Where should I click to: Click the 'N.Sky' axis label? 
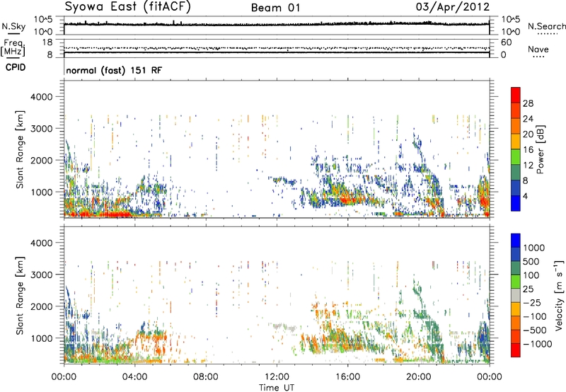click(x=13, y=27)
